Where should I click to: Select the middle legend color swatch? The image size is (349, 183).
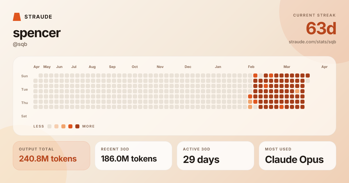63,126
